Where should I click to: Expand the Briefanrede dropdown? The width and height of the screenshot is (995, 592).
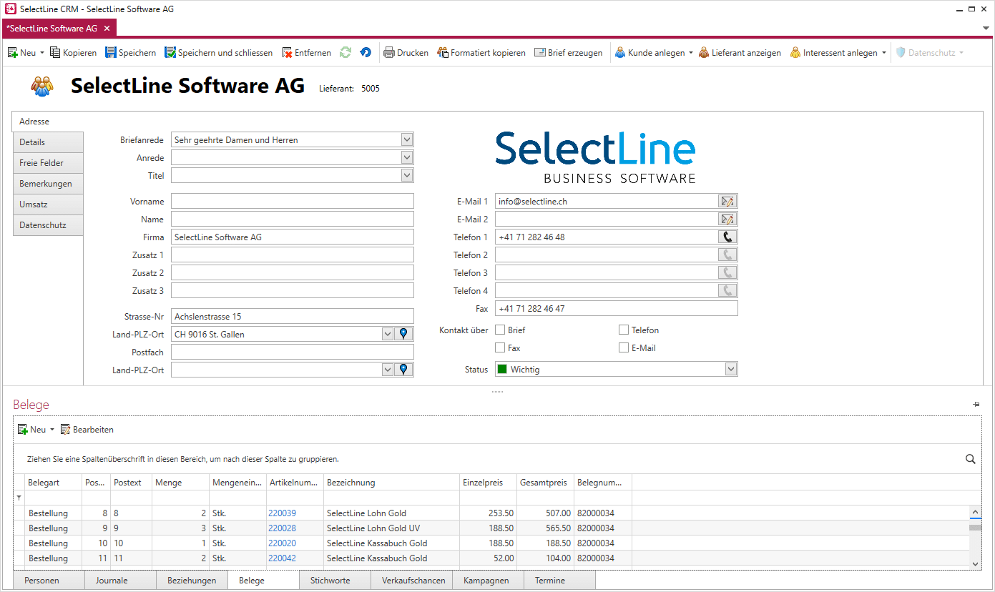pyautogui.click(x=406, y=140)
